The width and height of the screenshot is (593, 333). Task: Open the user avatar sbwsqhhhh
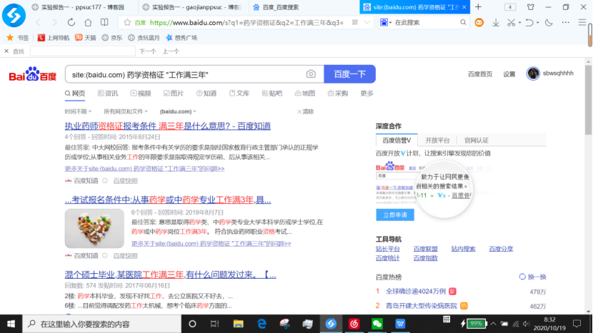tap(533, 73)
